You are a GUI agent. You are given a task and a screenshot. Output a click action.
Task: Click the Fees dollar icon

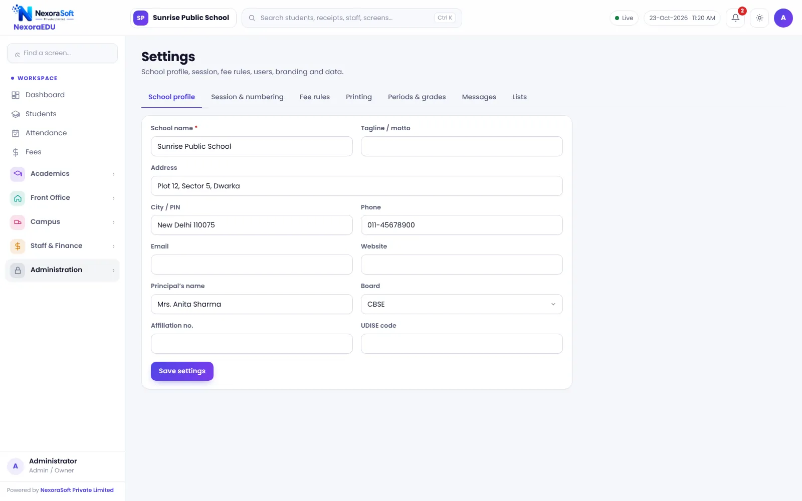click(16, 152)
